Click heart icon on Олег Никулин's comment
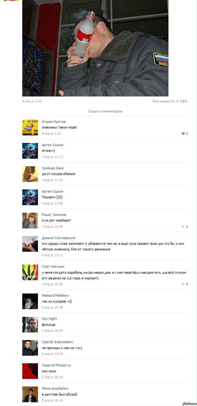The width and height of the screenshot is (197, 406). pos(183,284)
